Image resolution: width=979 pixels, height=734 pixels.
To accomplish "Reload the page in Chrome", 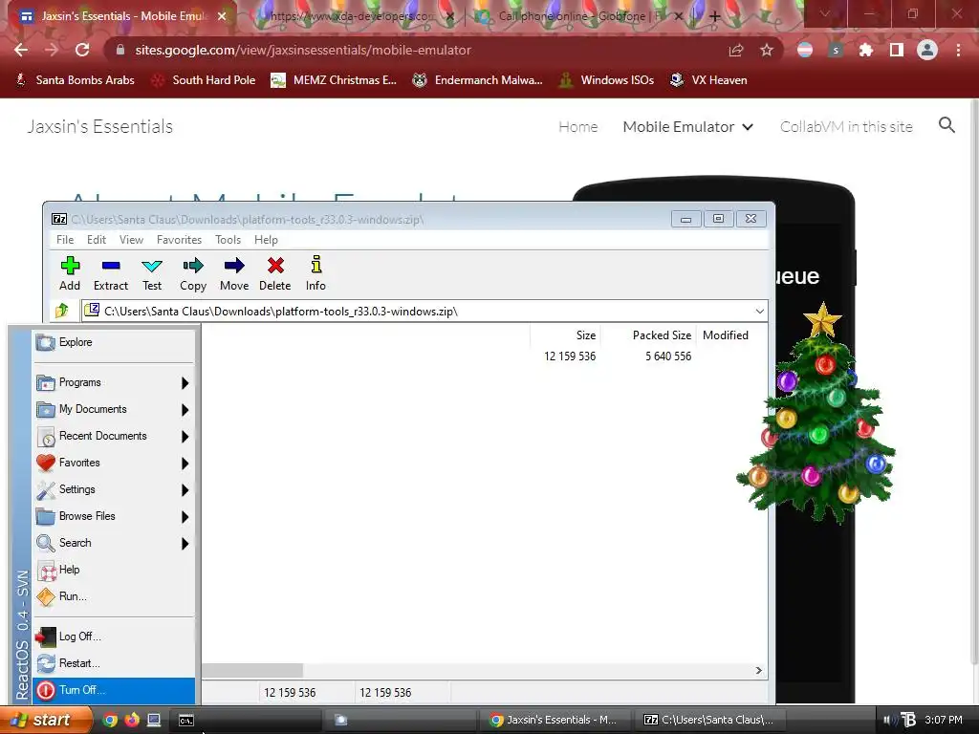I will (x=82, y=50).
